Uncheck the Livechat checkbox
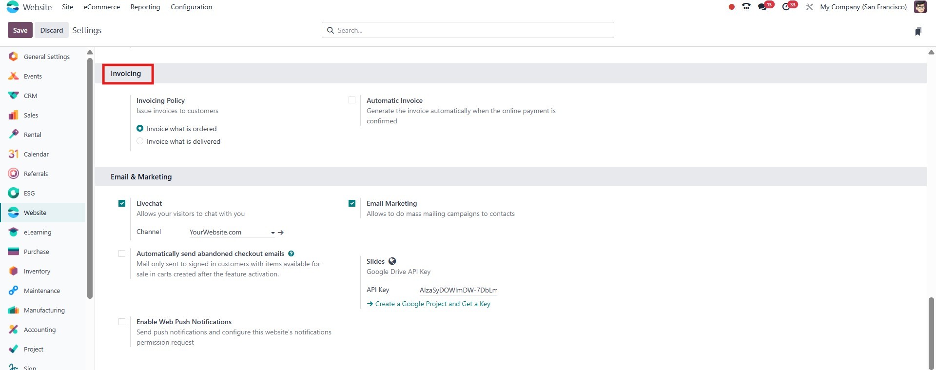 coord(122,203)
